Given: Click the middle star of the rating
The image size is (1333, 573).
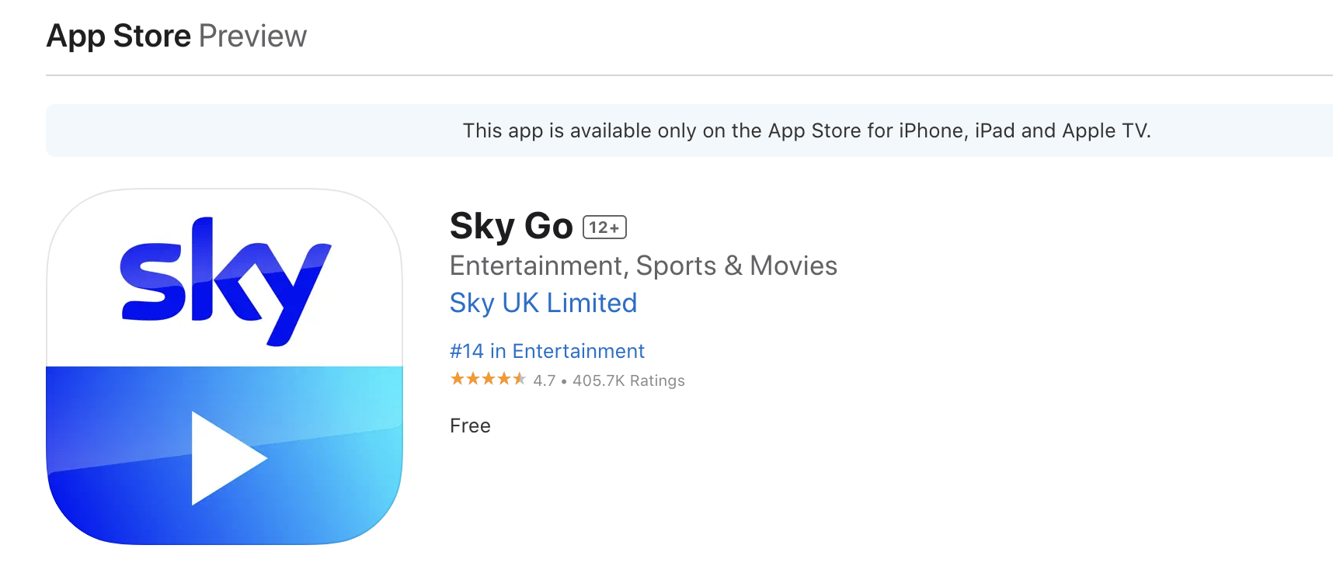Looking at the screenshot, I should pos(489,379).
